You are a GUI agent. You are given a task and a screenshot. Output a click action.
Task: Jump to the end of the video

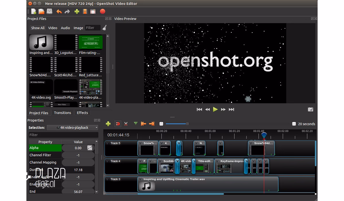click(231, 109)
